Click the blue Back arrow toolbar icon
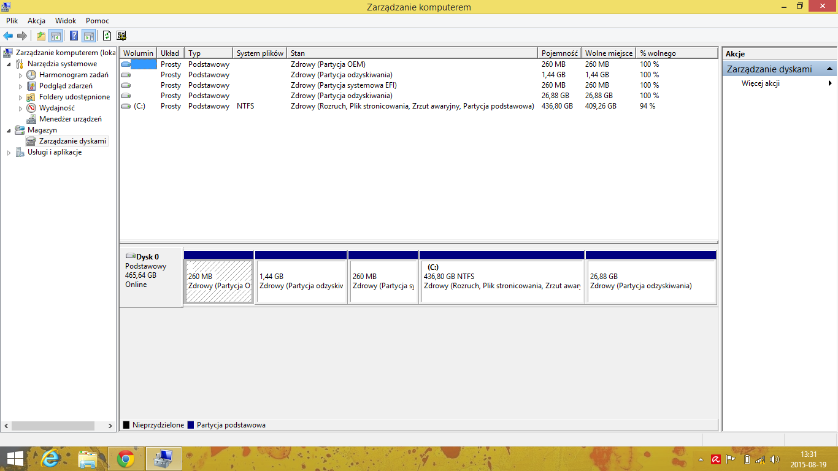Image resolution: width=838 pixels, height=471 pixels. click(x=8, y=36)
